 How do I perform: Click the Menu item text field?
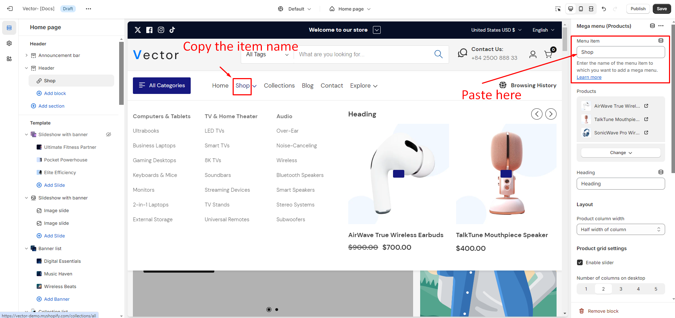point(620,52)
